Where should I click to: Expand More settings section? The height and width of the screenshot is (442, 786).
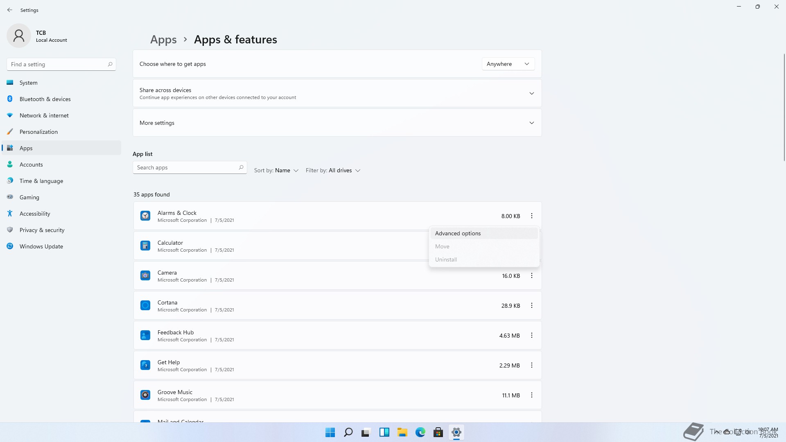coord(337,123)
